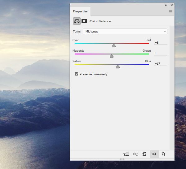This screenshot has height=169, width=186.
Task: Open the Tone dropdown set to Midtones
Action: click(125, 31)
